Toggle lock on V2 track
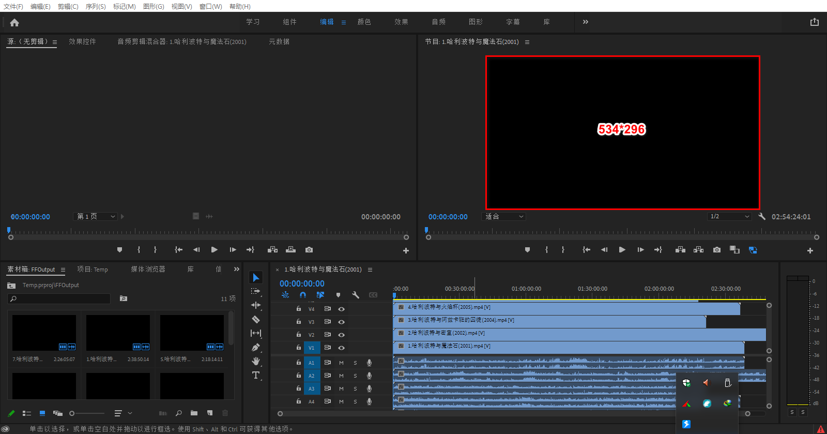827x434 pixels. click(x=299, y=334)
